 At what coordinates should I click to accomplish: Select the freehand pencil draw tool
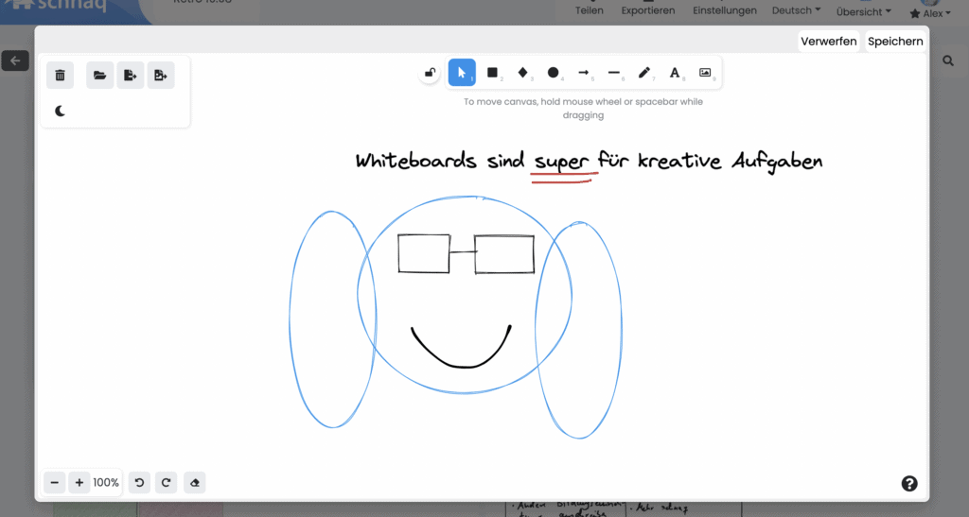pyautogui.click(x=644, y=73)
